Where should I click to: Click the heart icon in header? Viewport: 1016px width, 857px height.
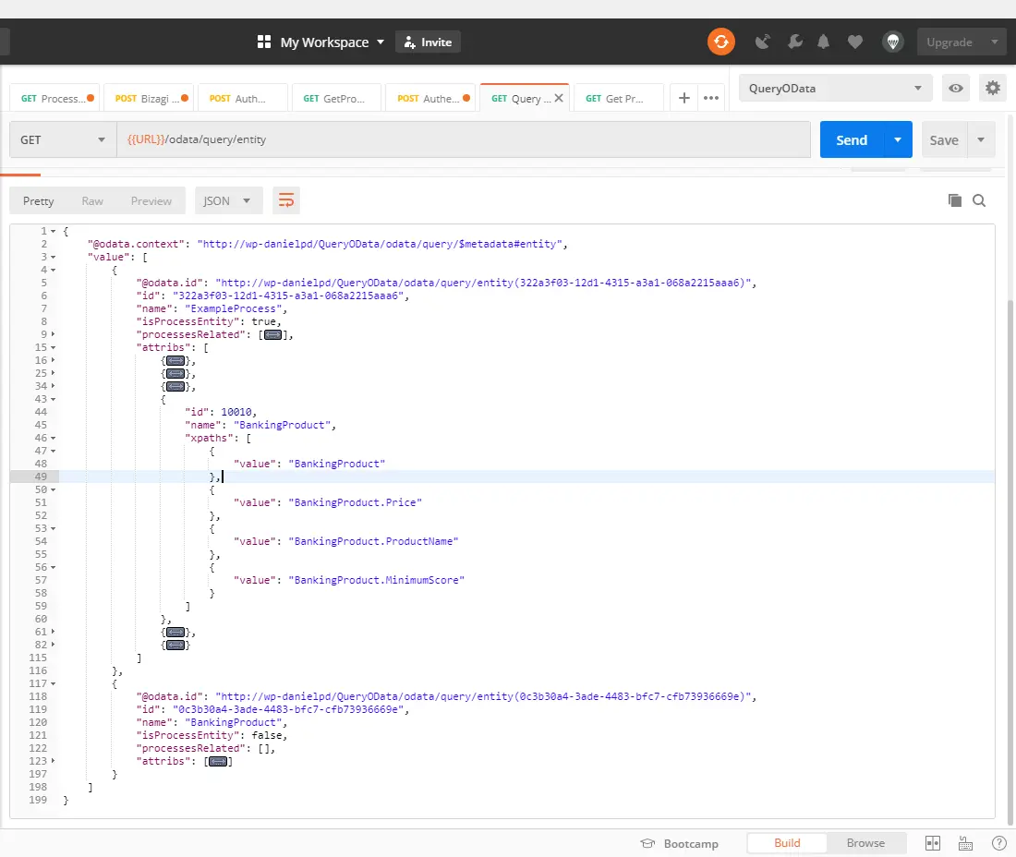[854, 42]
